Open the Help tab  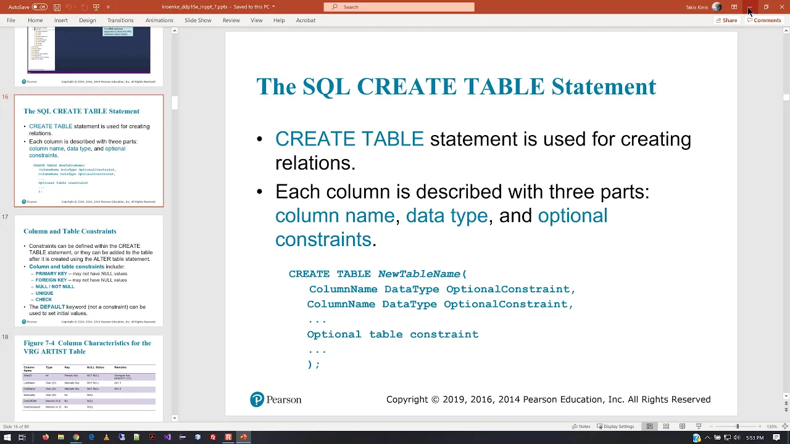[279, 20]
